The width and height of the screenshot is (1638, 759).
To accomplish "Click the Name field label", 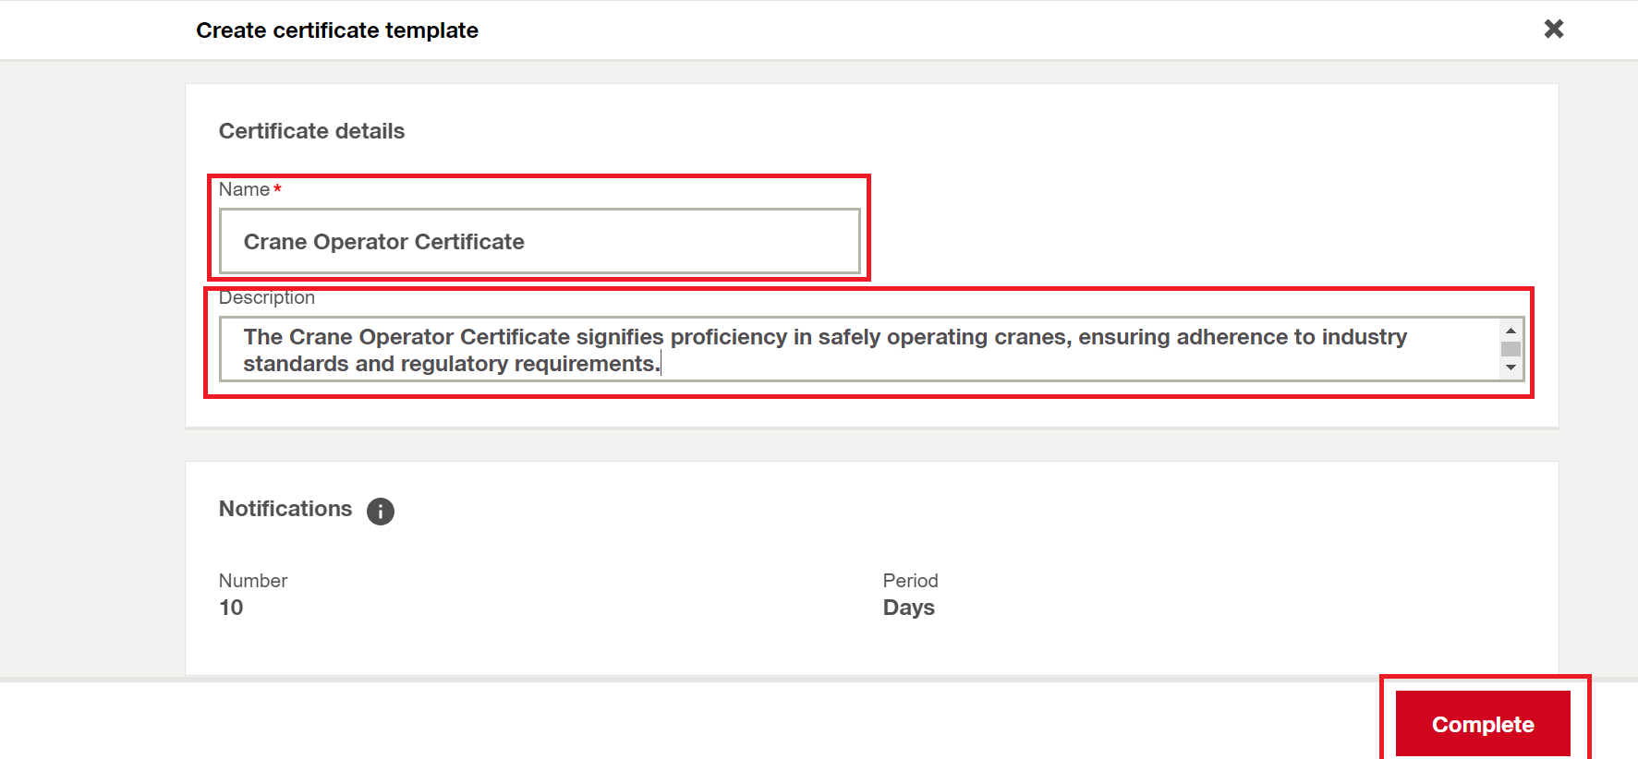I will (245, 189).
